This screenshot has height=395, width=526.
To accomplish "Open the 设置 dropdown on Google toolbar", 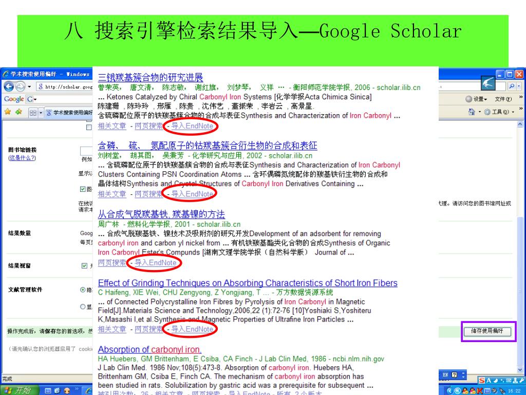I will (x=476, y=99).
